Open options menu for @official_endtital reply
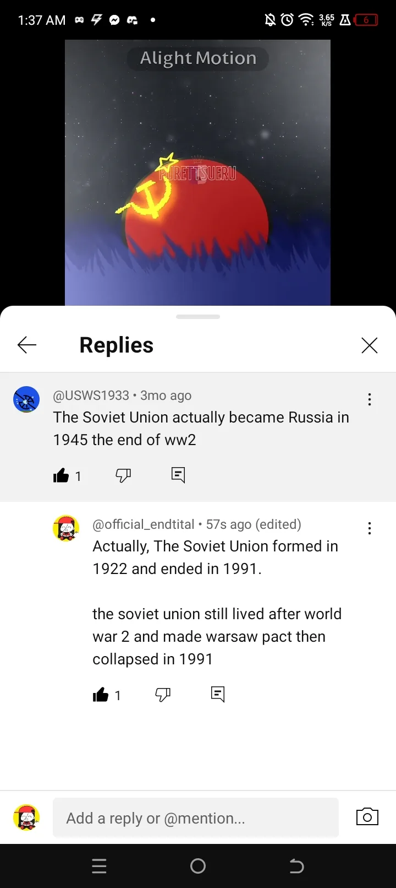396x888 pixels. (x=370, y=528)
